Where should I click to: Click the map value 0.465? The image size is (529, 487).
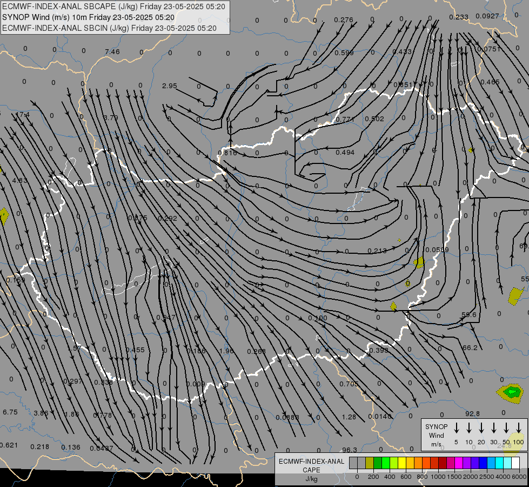point(490,82)
